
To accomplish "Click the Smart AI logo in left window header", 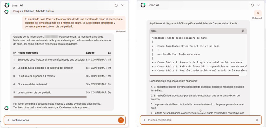I will pyautogui.click(x=7, y=5).
